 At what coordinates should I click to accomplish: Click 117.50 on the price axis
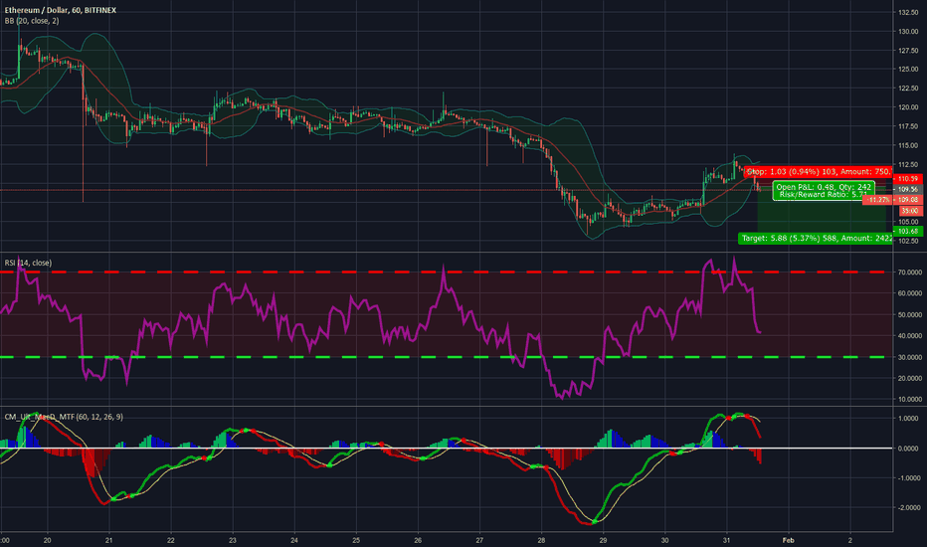pyautogui.click(x=908, y=126)
